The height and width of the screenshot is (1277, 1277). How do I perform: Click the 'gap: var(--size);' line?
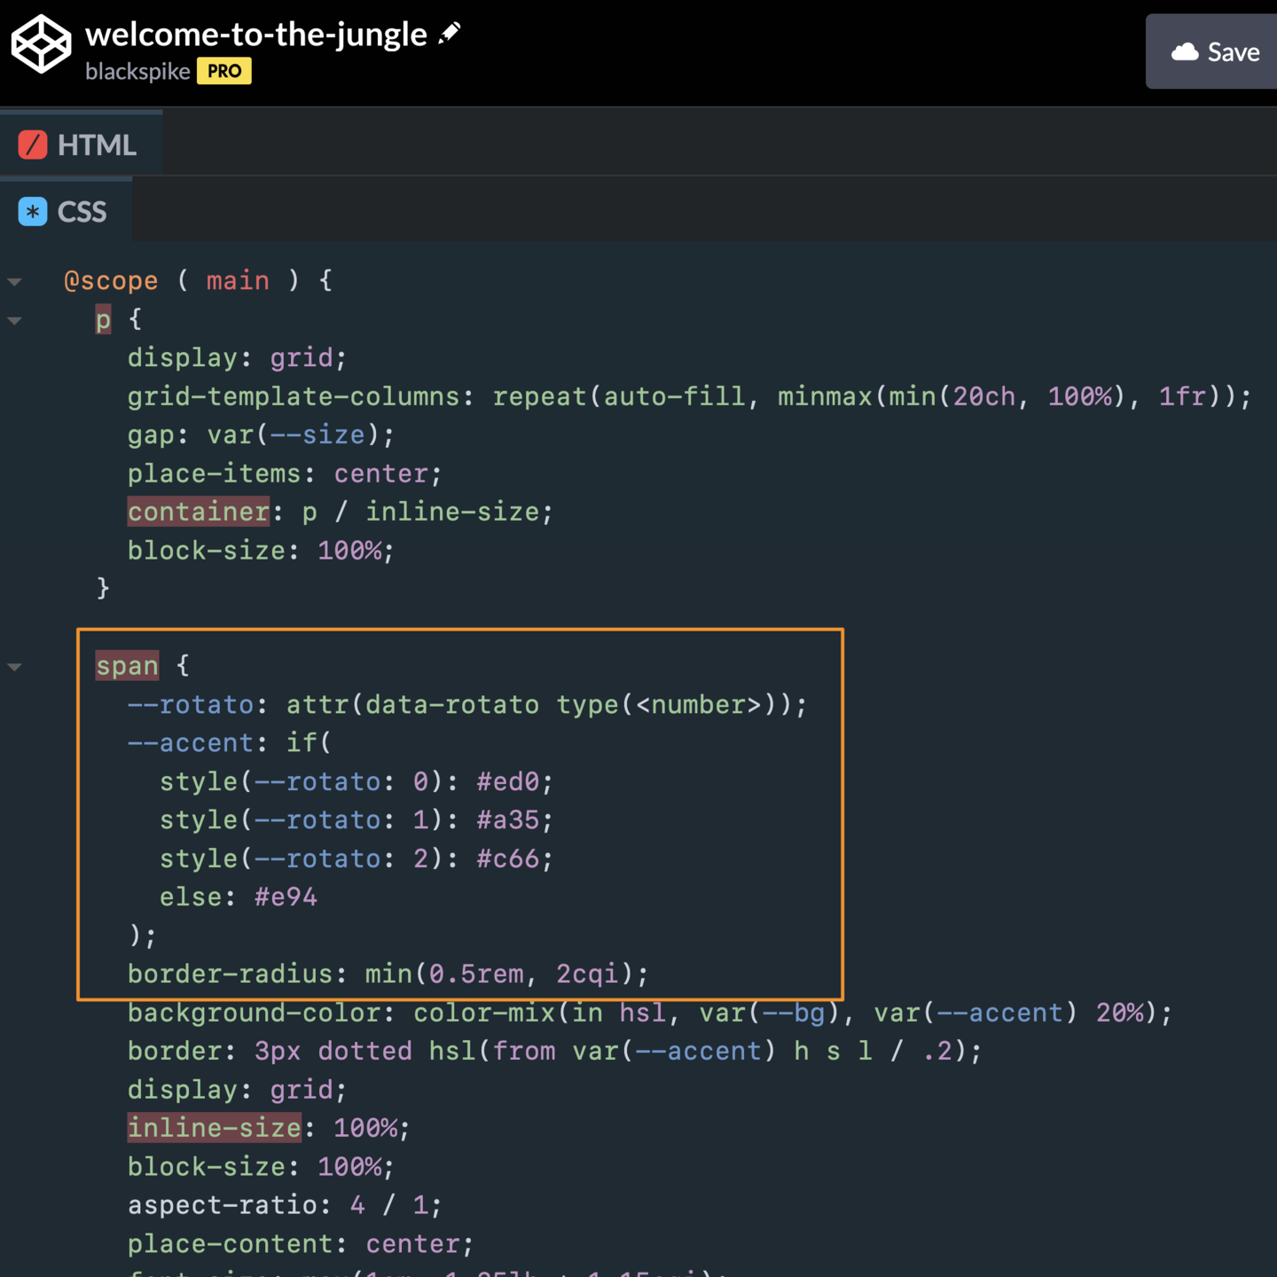click(261, 435)
